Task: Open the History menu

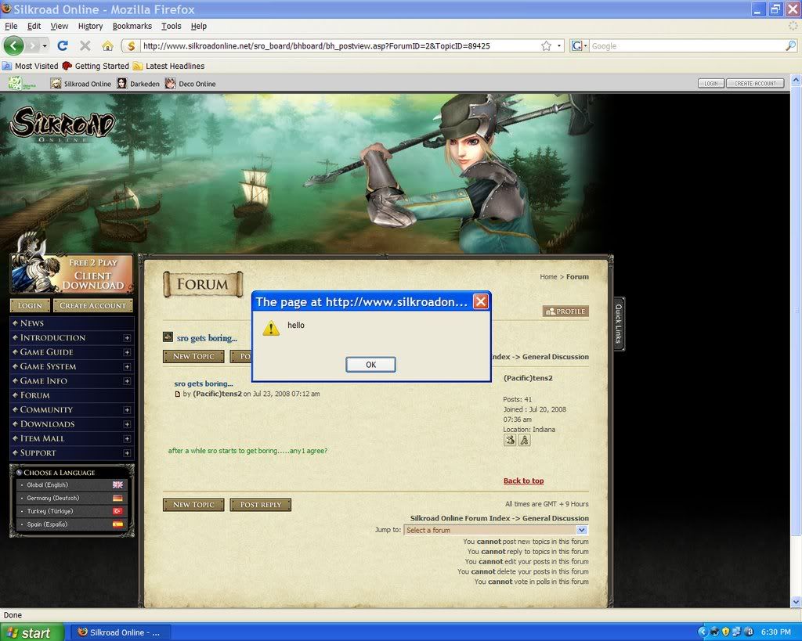Action: pos(91,26)
